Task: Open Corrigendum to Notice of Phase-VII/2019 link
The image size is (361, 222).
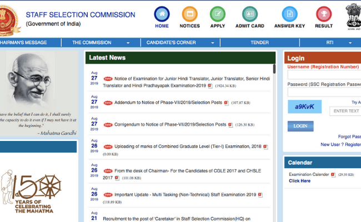Action: [x=170, y=125]
